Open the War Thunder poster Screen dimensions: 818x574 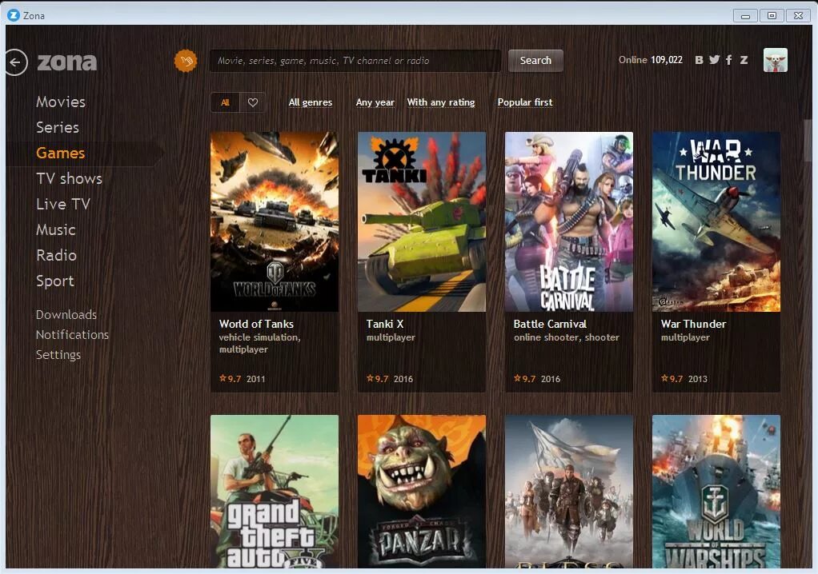pyautogui.click(x=716, y=222)
